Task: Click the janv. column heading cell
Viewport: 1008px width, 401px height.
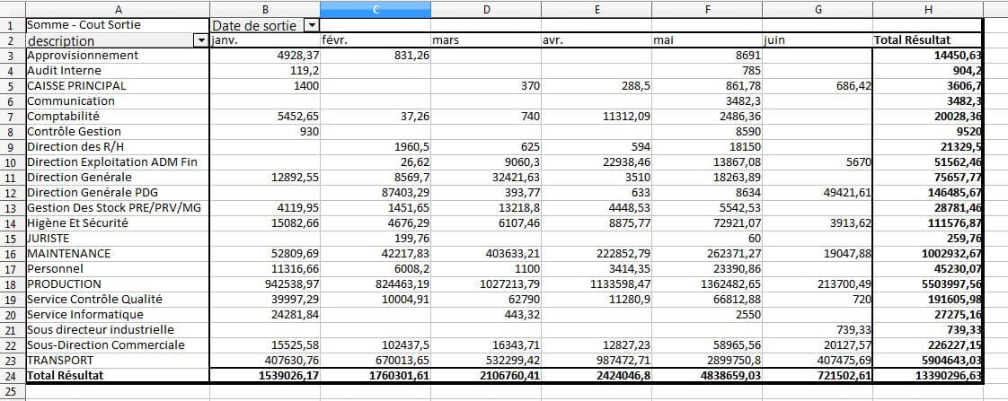Action: coord(265,40)
